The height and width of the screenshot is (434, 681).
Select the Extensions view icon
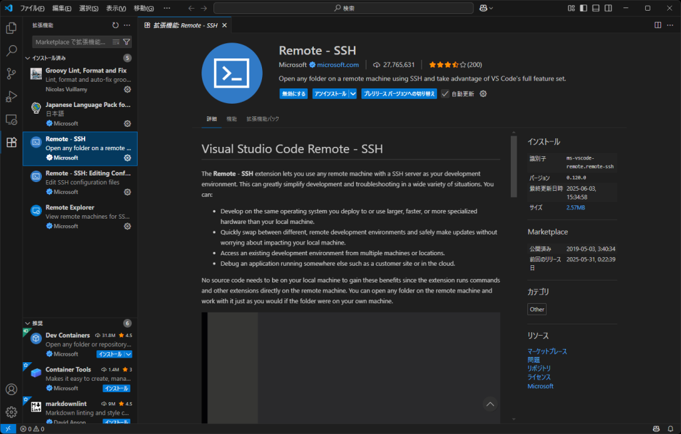click(11, 142)
